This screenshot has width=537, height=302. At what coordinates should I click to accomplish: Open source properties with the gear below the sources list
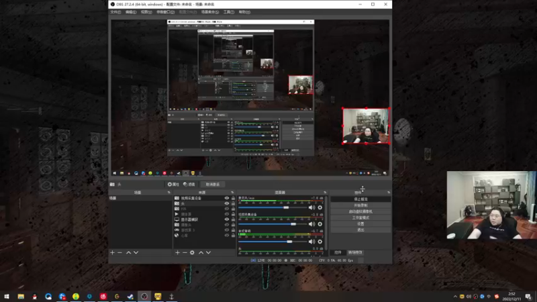pyautogui.click(x=192, y=253)
